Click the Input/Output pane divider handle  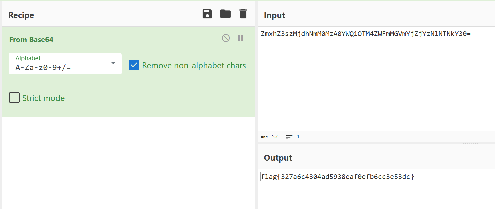coord(470,143)
